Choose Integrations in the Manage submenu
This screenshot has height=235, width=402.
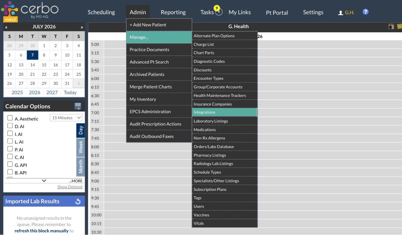point(224,112)
